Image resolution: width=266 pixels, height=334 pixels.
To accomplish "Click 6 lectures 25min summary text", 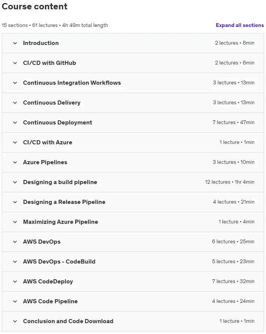I will (x=233, y=241).
